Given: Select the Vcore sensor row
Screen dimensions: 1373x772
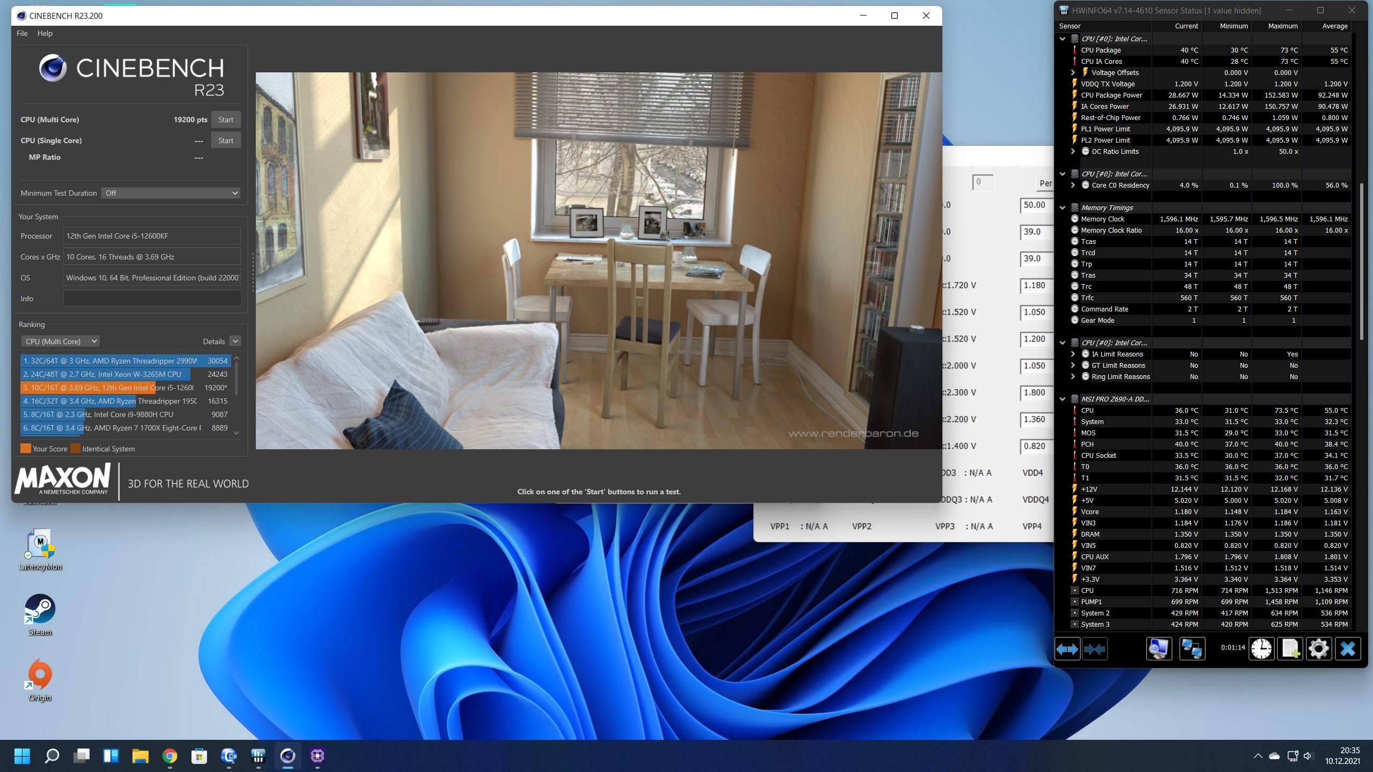Looking at the screenshot, I should (1203, 511).
